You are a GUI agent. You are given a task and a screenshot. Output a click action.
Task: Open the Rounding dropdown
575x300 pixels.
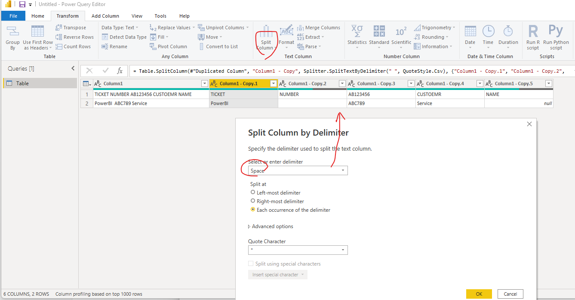coord(431,37)
